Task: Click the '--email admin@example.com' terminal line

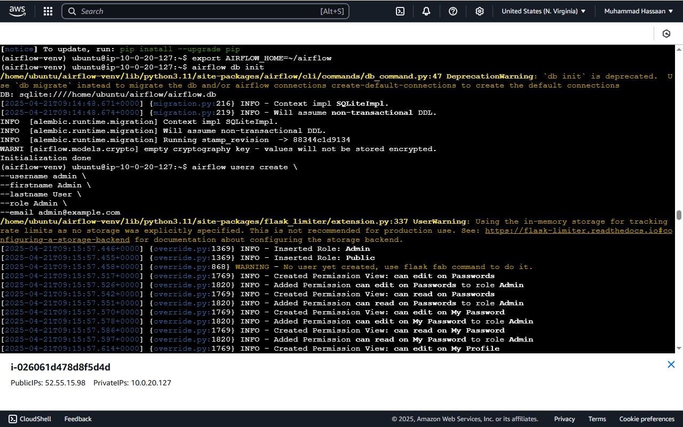Action: click(60, 212)
